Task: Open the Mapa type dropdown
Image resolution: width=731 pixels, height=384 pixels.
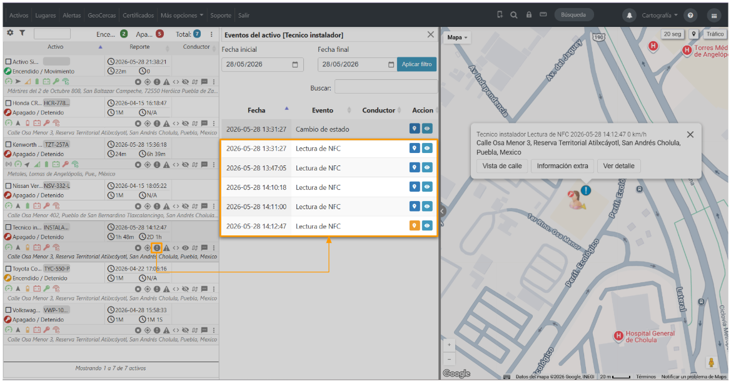Action: pyautogui.click(x=457, y=37)
